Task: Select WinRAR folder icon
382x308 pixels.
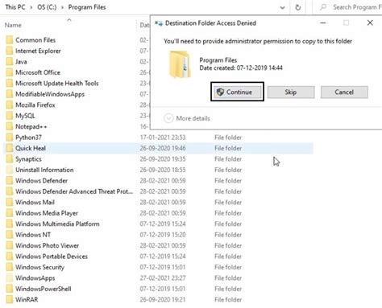Action: (10, 299)
